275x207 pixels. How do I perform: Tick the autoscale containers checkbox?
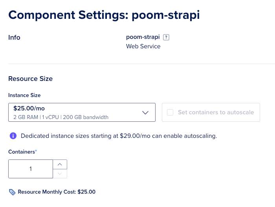170,112
